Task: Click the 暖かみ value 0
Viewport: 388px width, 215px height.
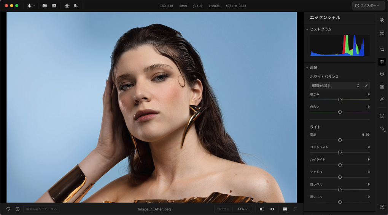Action: [369, 94]
